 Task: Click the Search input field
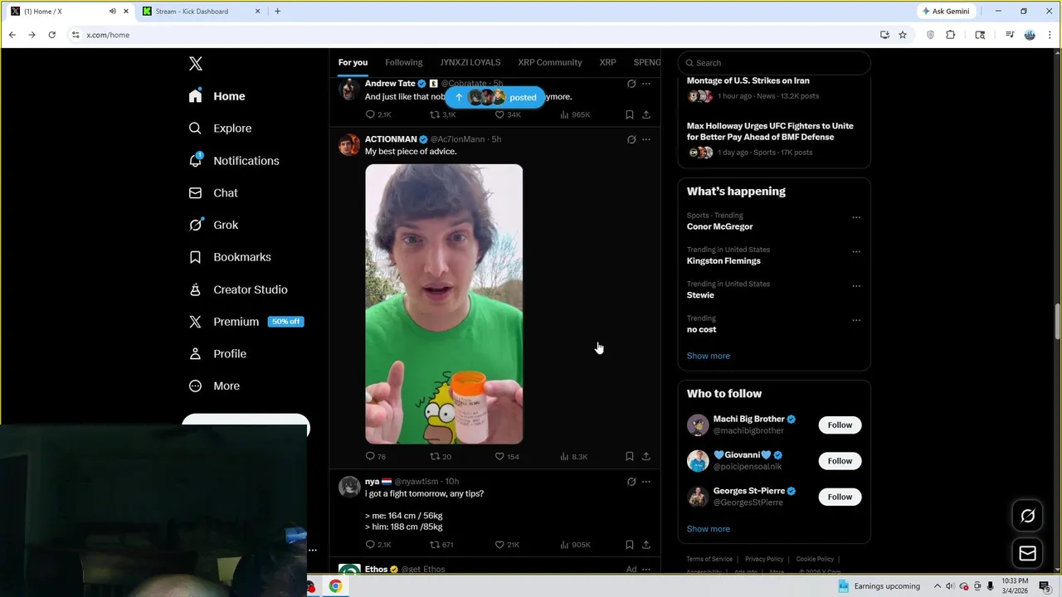click(774, 63)
